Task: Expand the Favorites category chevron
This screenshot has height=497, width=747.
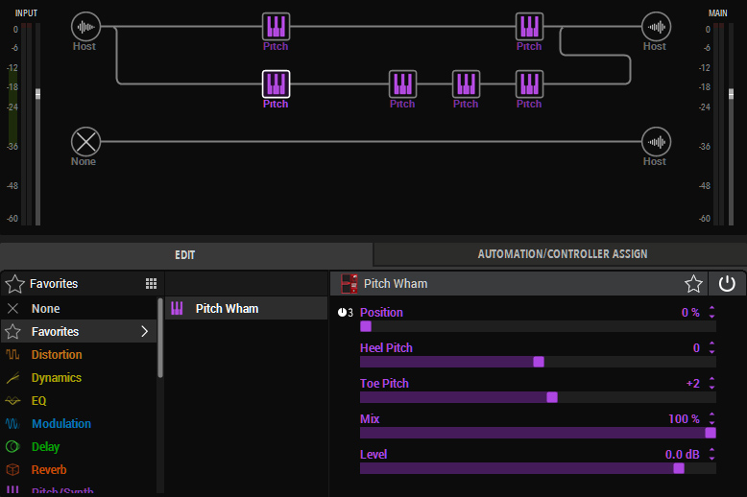Action: tap(145, 332)
